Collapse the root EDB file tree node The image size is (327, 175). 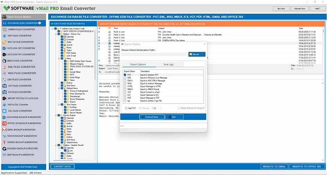[53, 29]
